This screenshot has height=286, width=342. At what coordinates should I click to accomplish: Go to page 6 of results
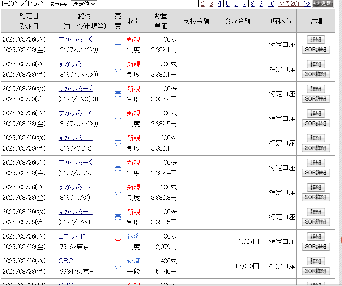coord(236,4)
